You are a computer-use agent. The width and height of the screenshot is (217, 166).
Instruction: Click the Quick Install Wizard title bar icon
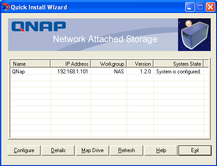pyautogui.click(x=5, y=7)
